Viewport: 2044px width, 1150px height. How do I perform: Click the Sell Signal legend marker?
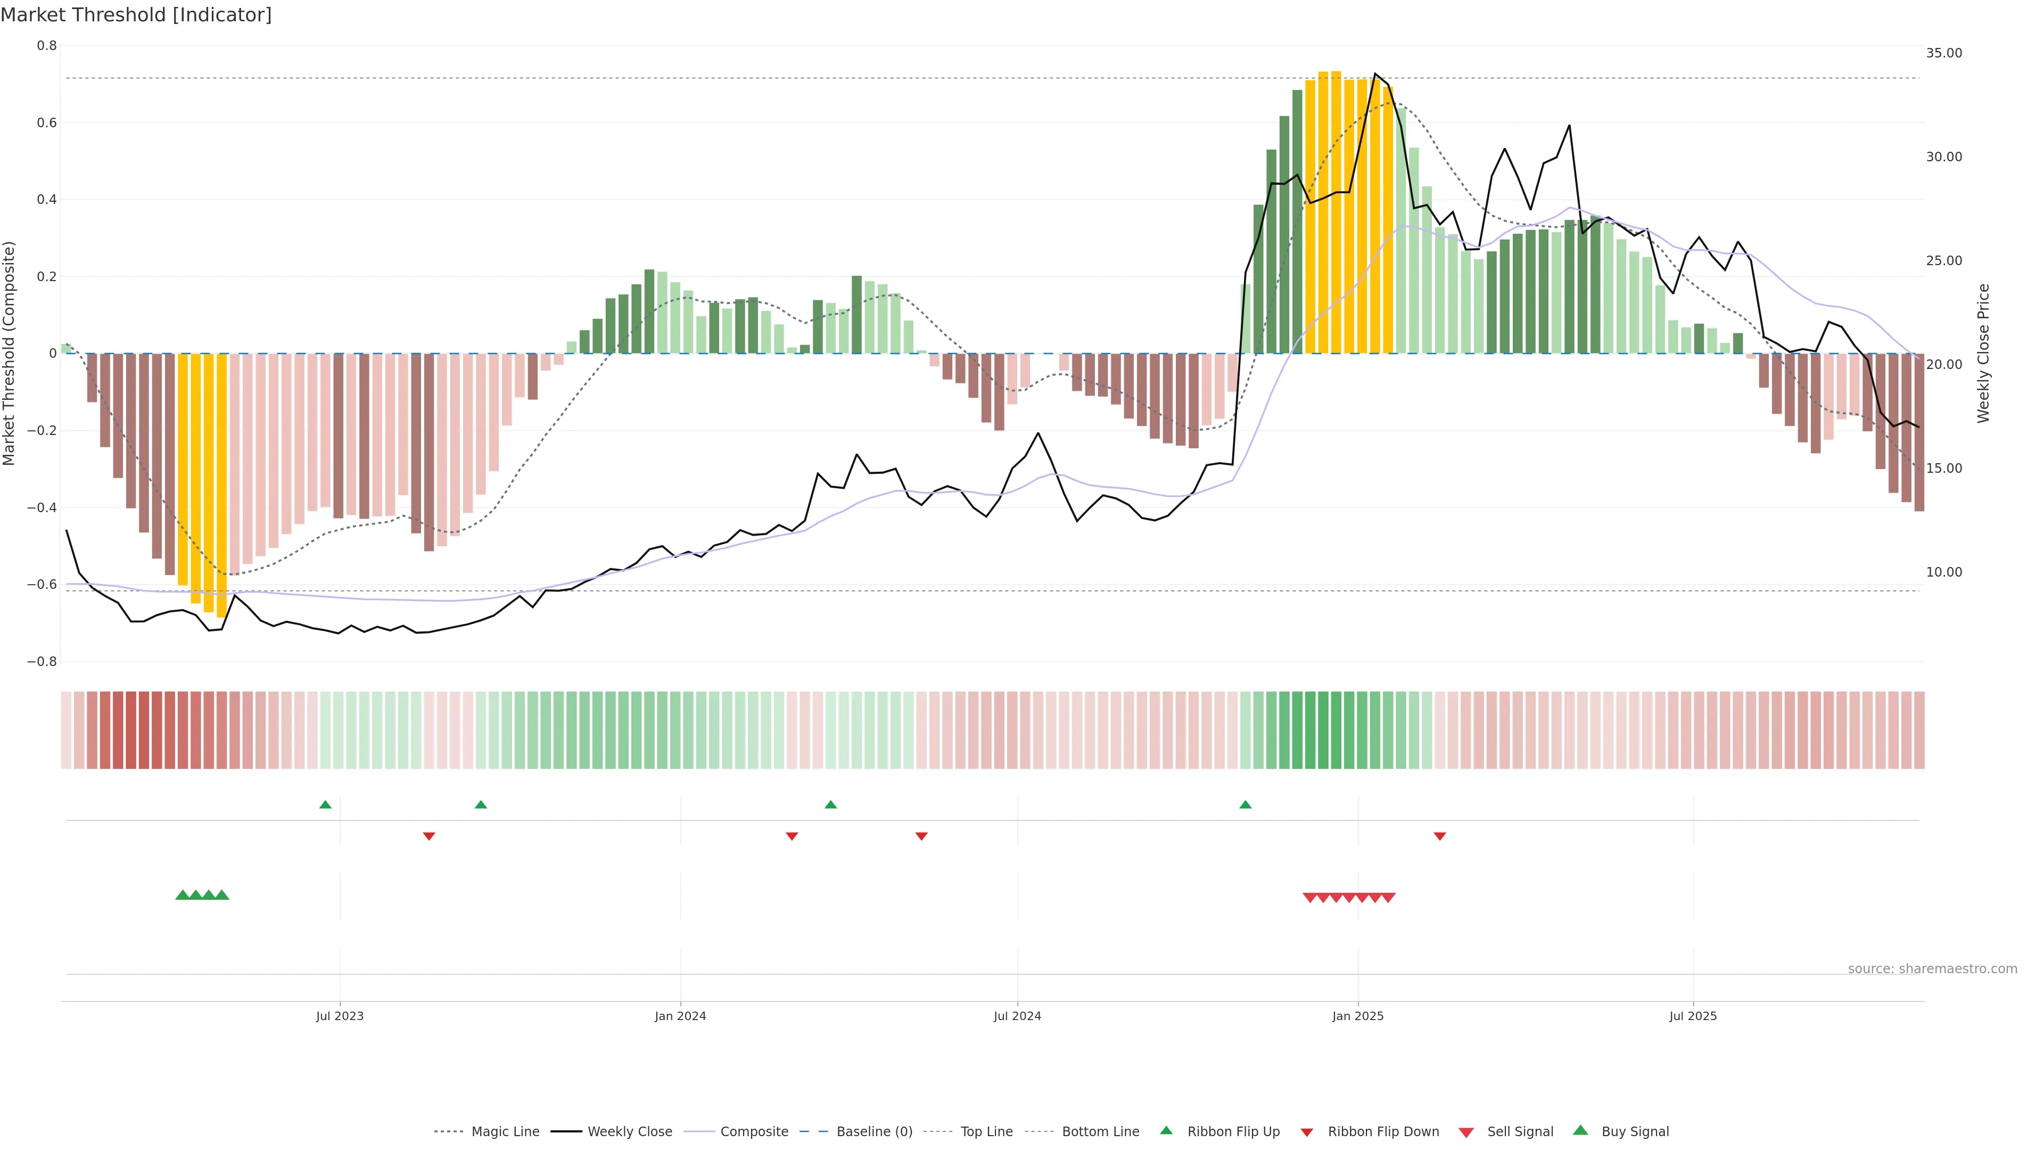1466,1132
